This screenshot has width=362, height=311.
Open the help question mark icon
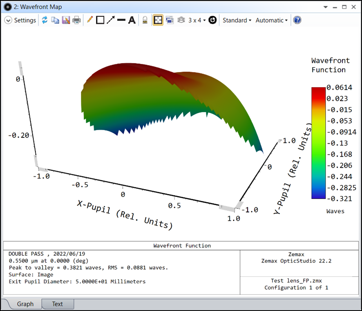point(297,20)
